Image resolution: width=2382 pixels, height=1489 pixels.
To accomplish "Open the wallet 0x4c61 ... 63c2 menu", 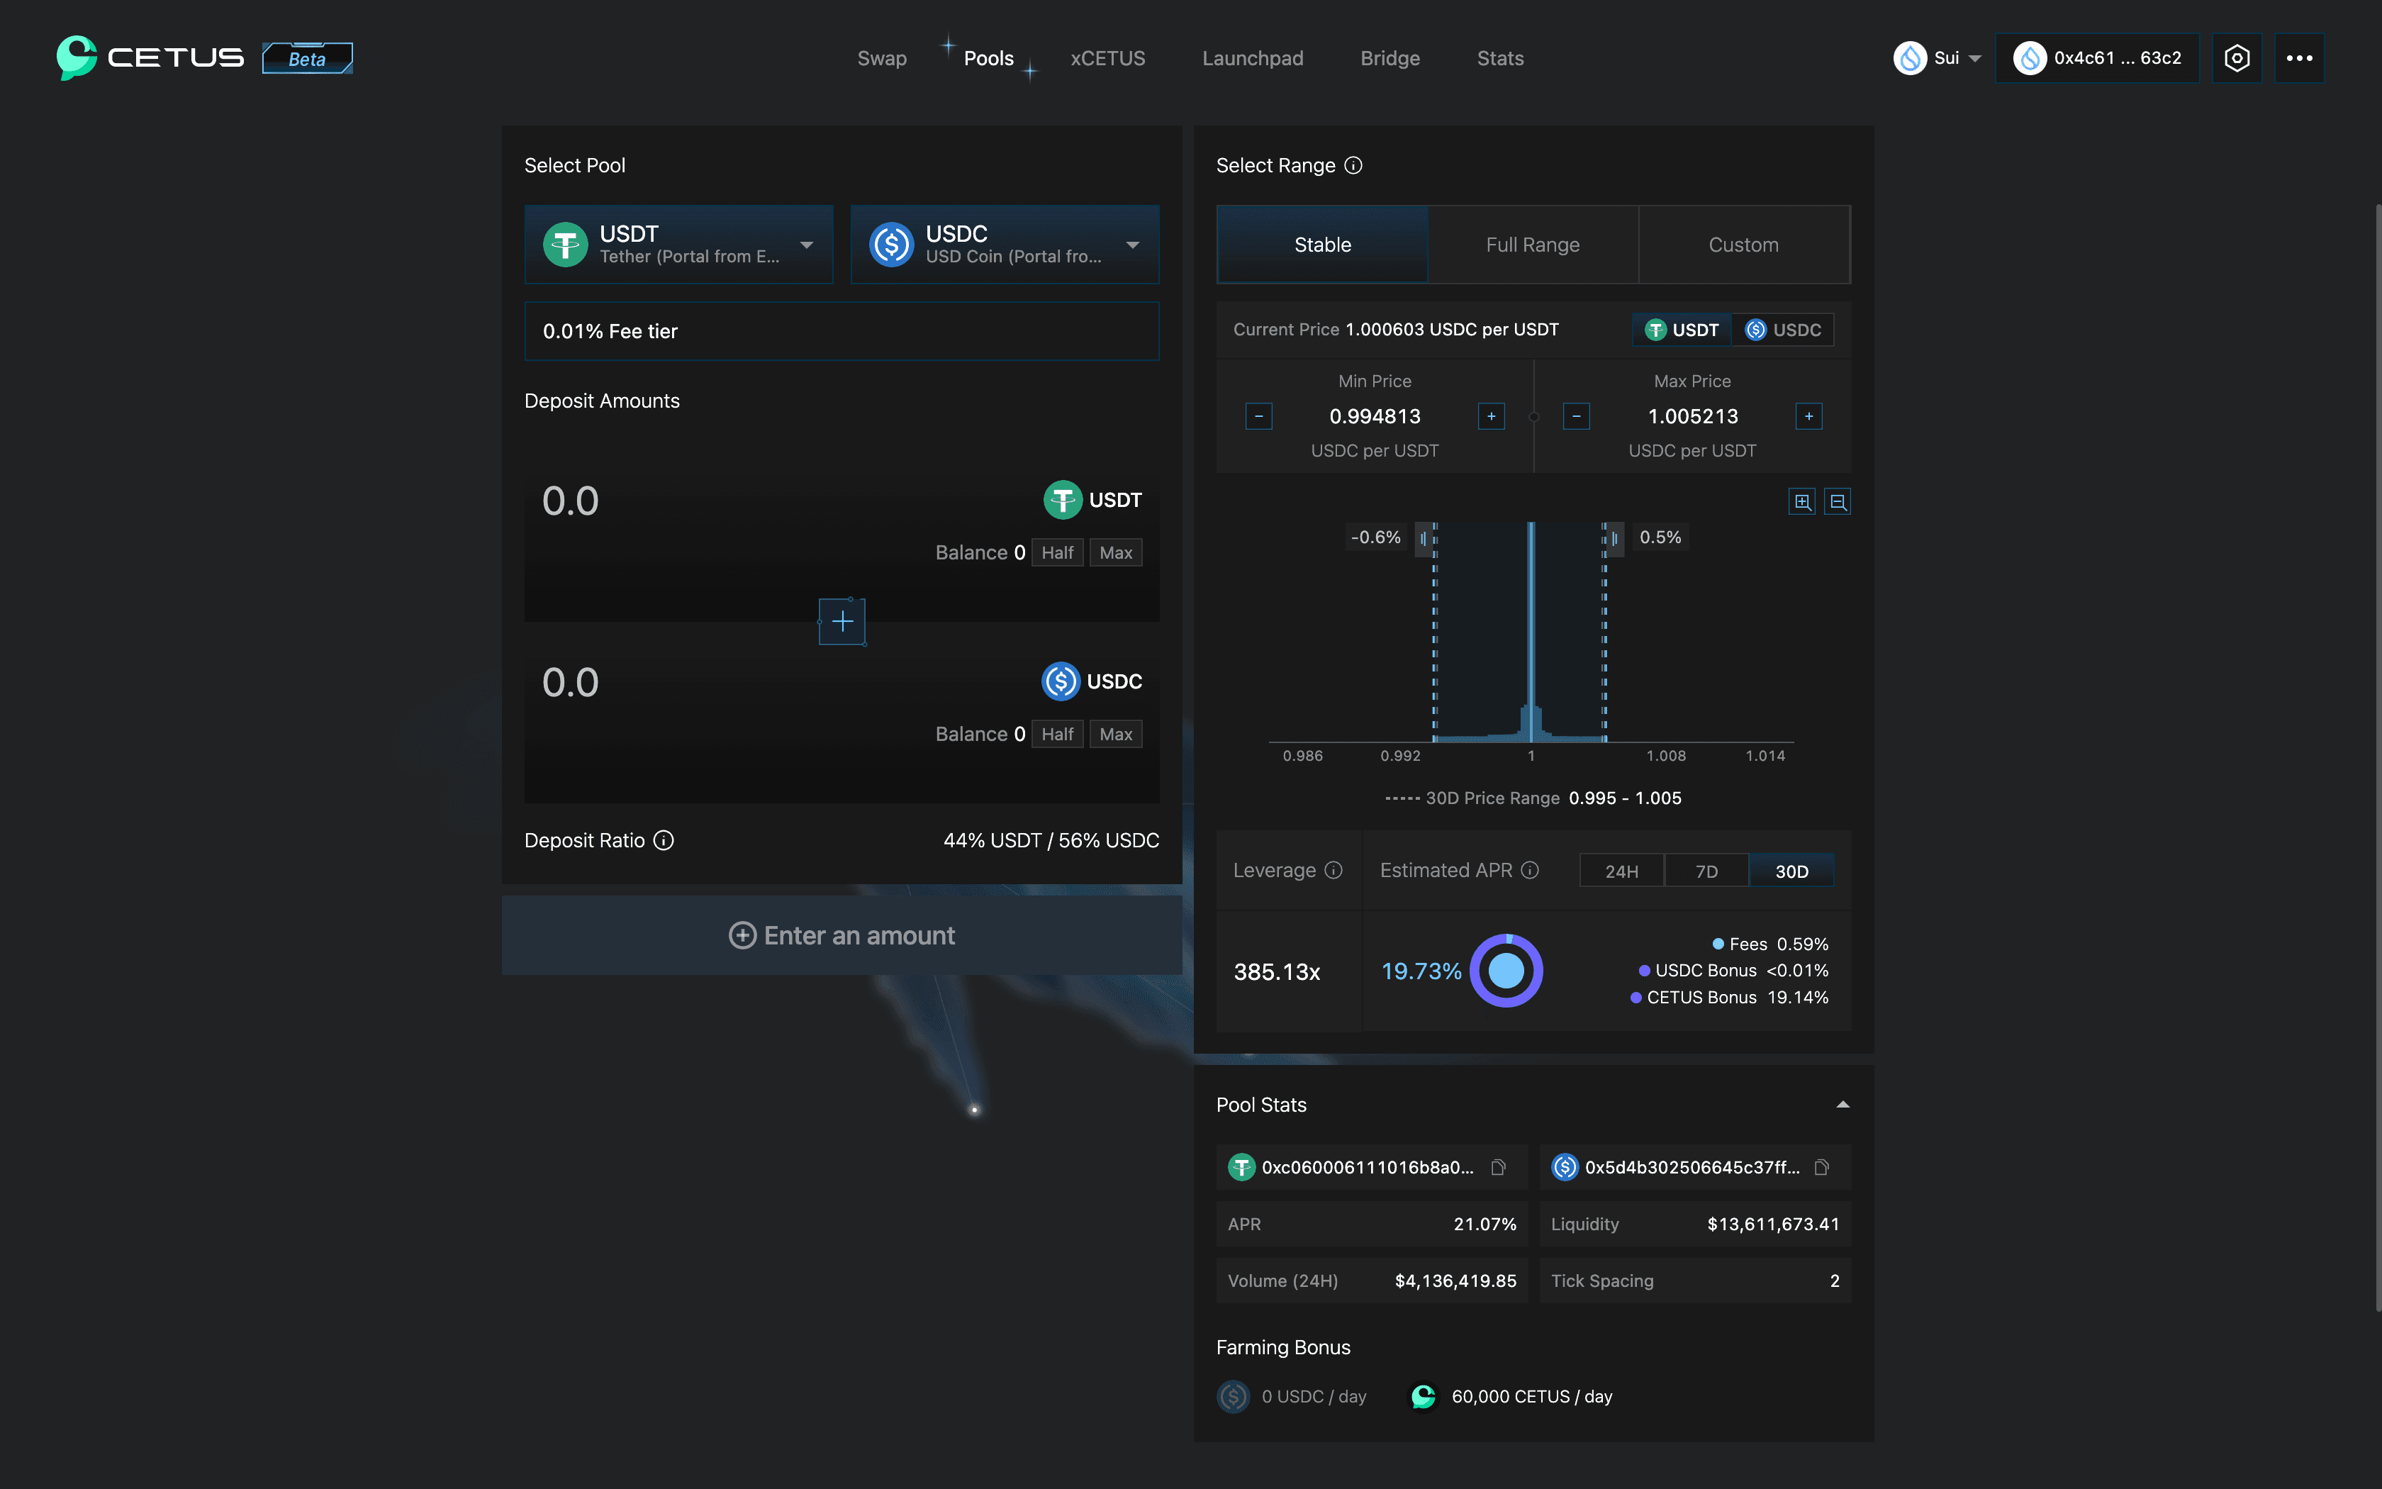I will click(x=2098, y=58).
